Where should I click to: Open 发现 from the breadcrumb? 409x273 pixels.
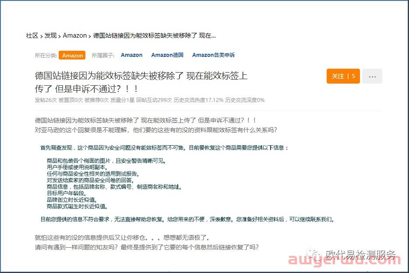50,35
